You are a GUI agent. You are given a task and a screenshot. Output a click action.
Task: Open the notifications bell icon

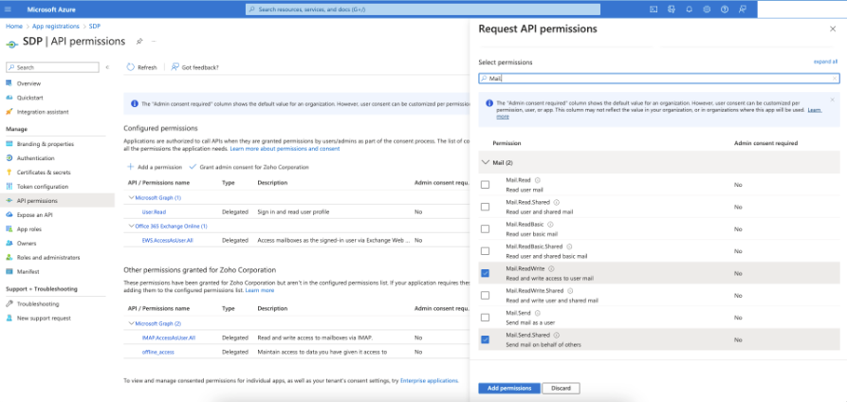click(688, 9)
